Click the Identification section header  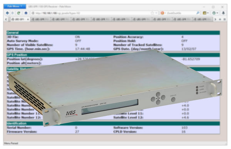coord(113,123)
